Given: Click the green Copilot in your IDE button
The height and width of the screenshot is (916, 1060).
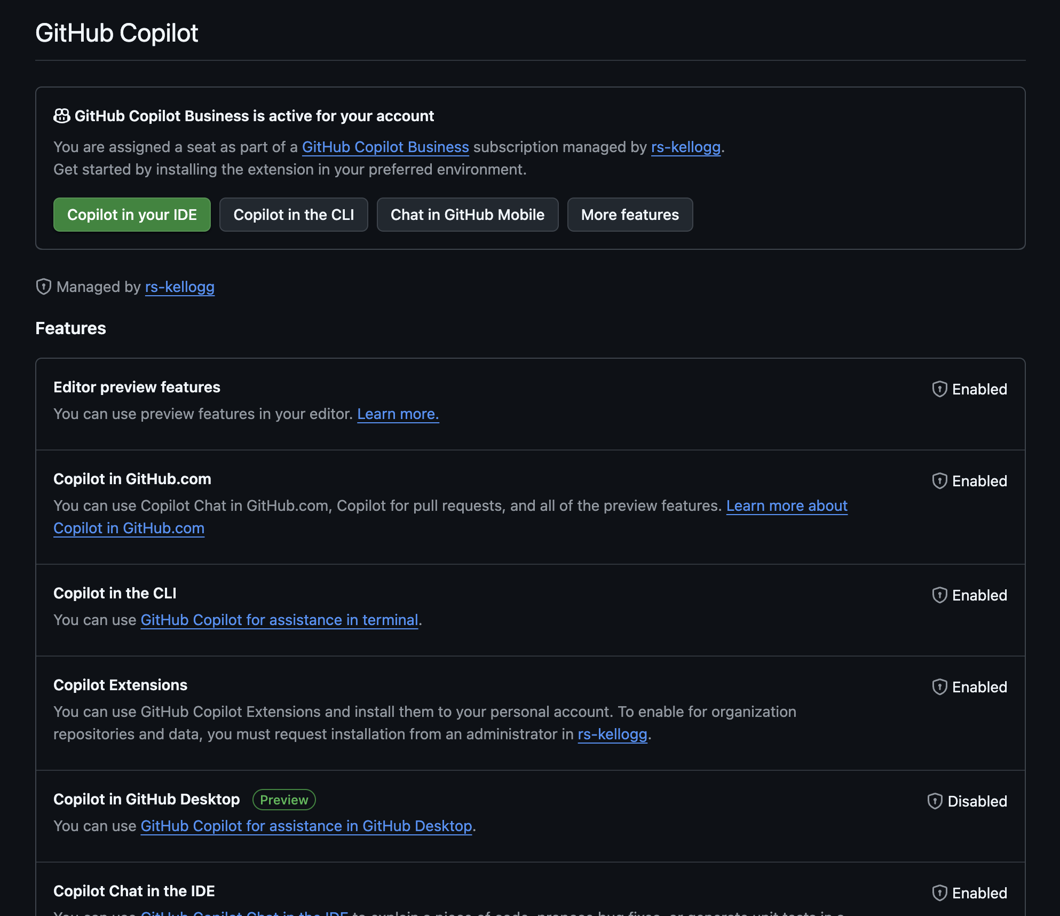Looking at the screenshot, I should [x=131, y=215].
